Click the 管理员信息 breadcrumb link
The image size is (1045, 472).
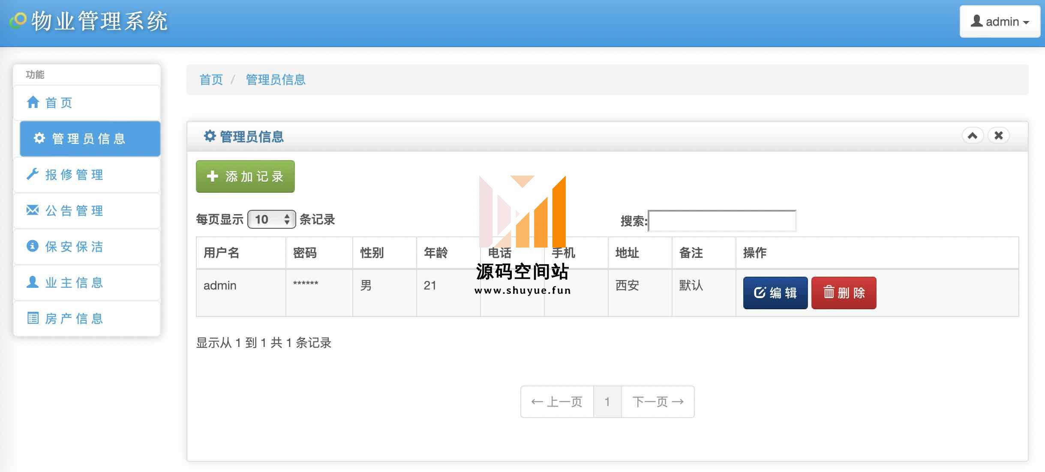pos(276,80)
